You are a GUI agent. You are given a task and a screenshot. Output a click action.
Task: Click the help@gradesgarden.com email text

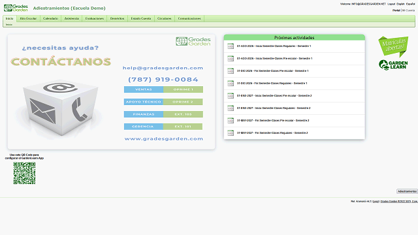tap(163, 68)
